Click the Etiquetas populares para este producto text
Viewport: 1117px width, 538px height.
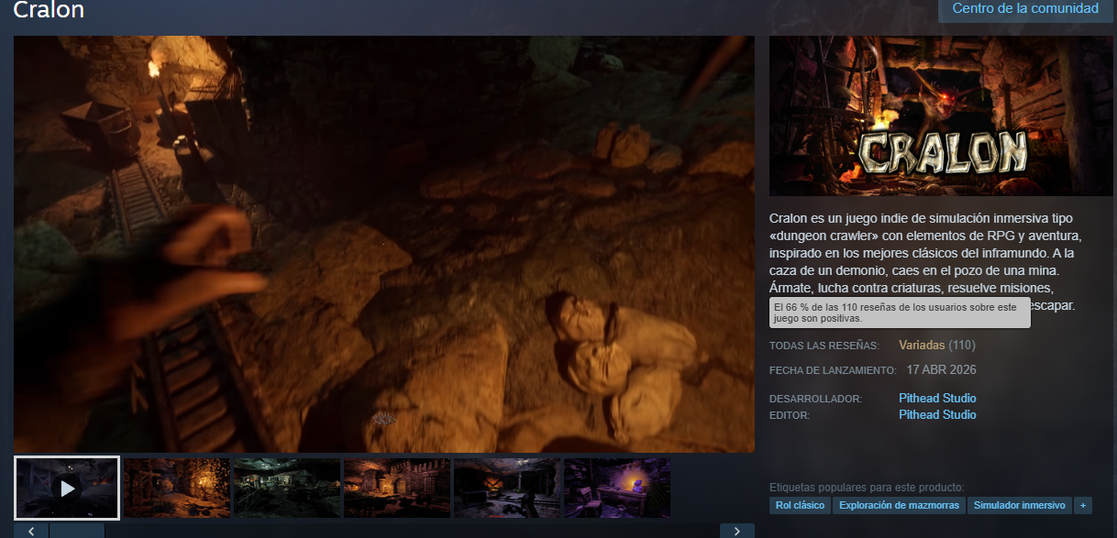pyautogui.click(x=867, y=488)
